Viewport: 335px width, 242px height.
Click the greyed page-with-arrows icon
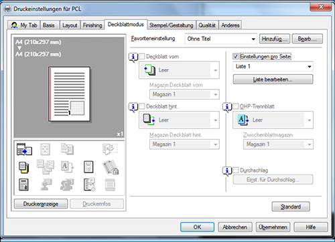point(45,149)
